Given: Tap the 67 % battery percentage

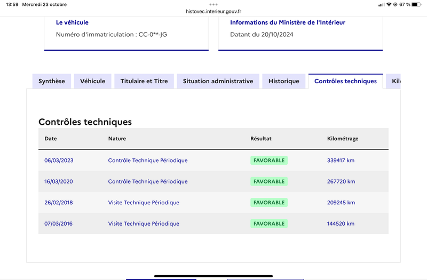Looking at the screenshot, I should (x=405, y=4).
